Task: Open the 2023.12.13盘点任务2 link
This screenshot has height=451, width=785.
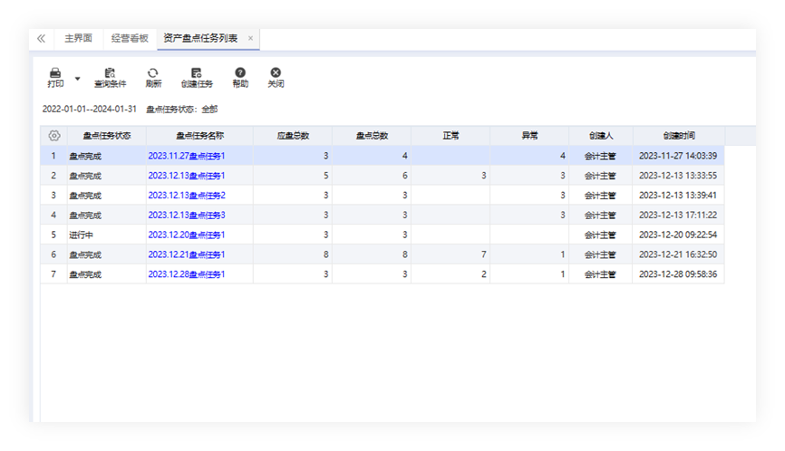Action: pos(187,196)
